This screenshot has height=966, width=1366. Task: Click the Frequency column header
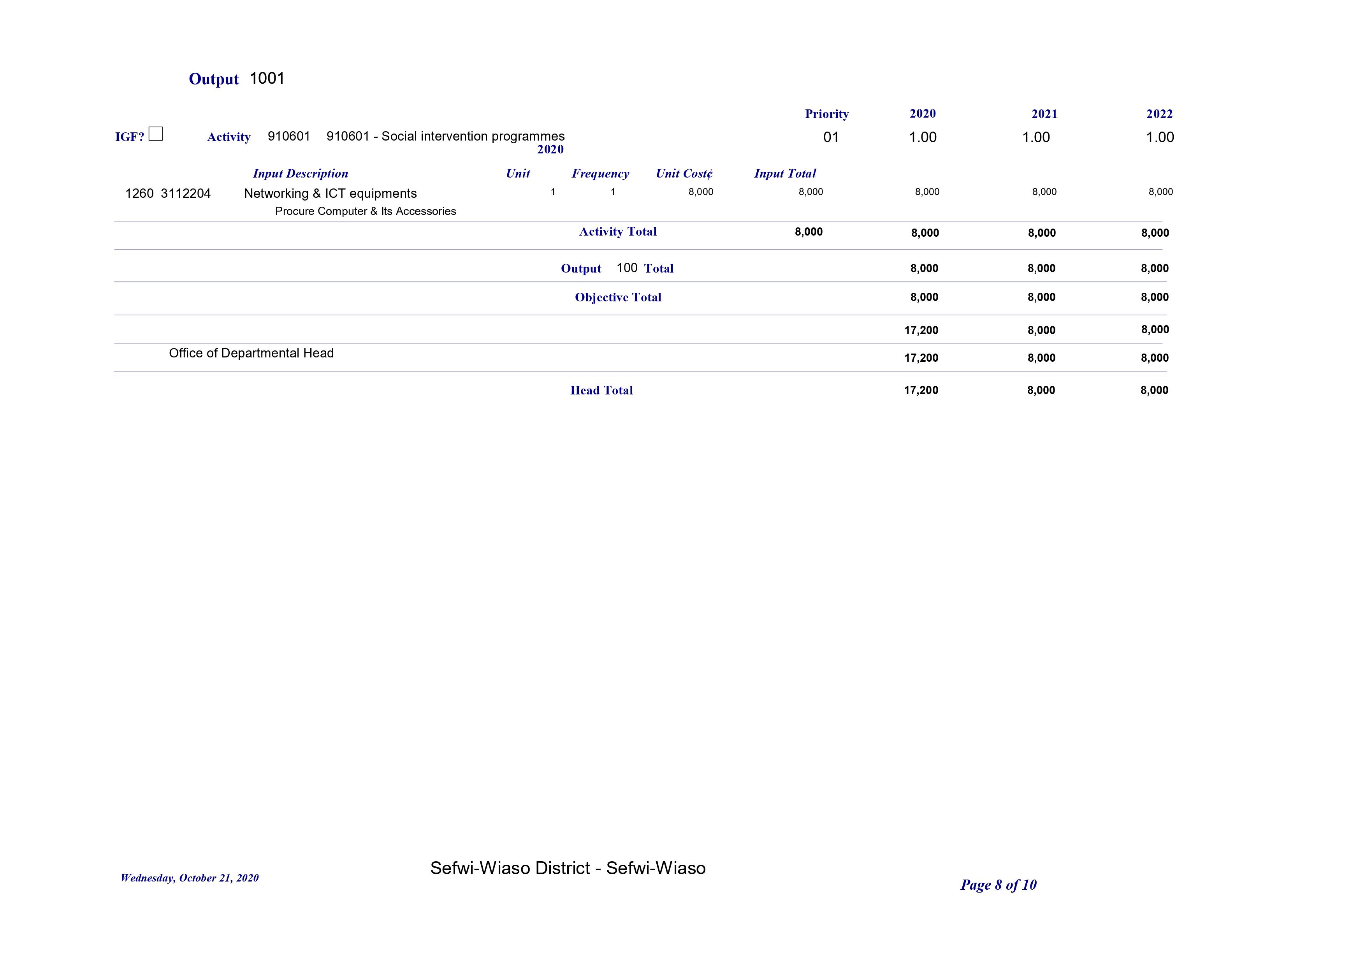[600, 174]
